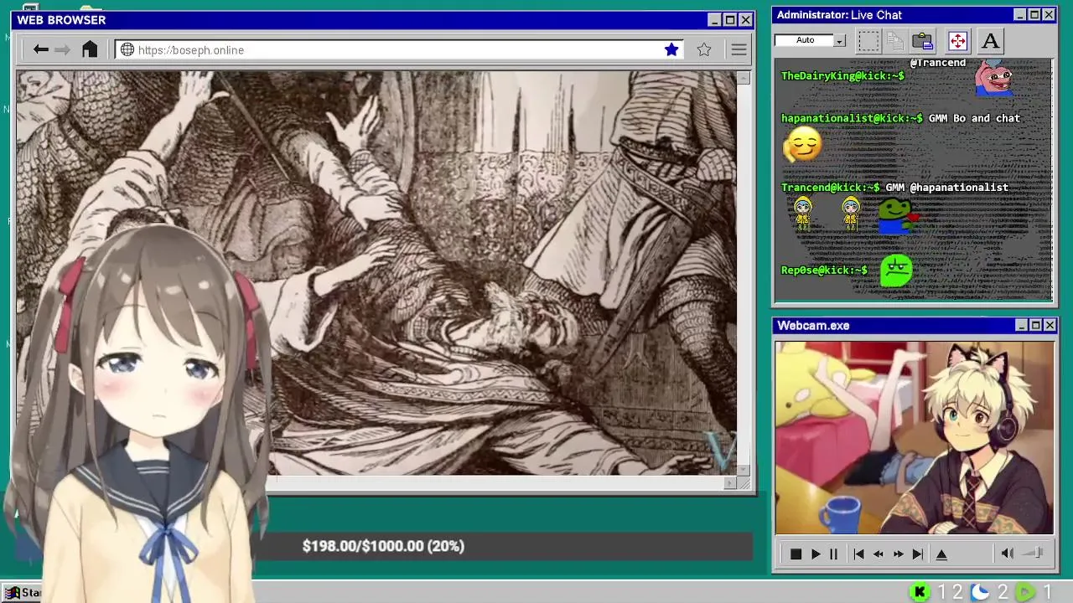Click the smiling yellow emoji in chat

coord(802,145)
